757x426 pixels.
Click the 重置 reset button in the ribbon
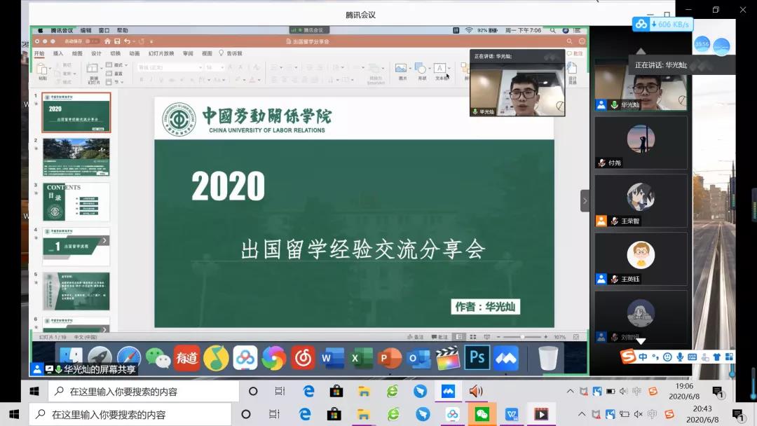click(114, 74)
